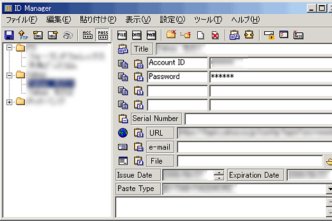
Task: Open the ヘルプ(H) menu
Action: [x=245, y=20]
